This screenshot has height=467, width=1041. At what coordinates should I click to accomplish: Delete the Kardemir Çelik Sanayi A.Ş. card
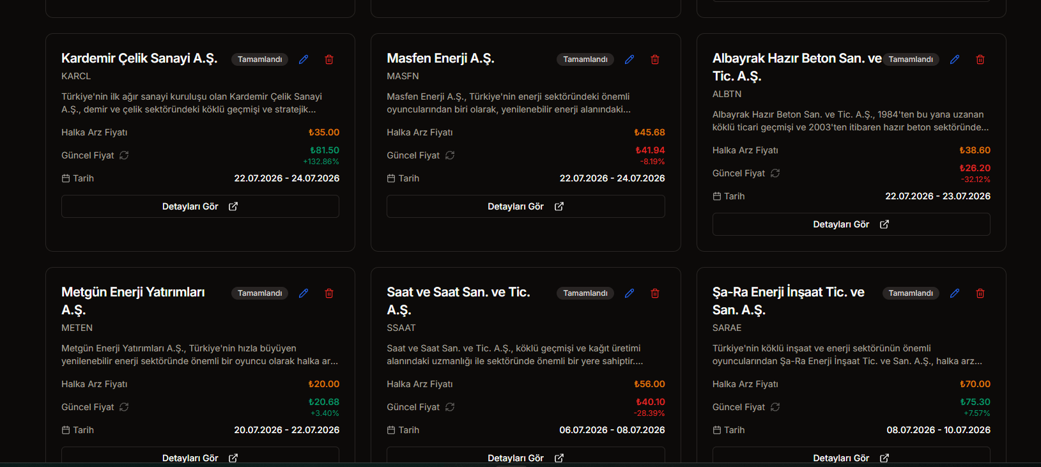click(329, 59)
